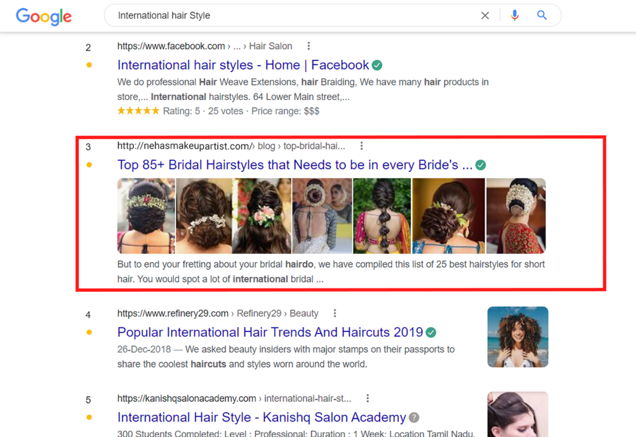The image size is (636, 437).
Task: Click first bridal hairstyle image in carousel
Action: point(146,216)
